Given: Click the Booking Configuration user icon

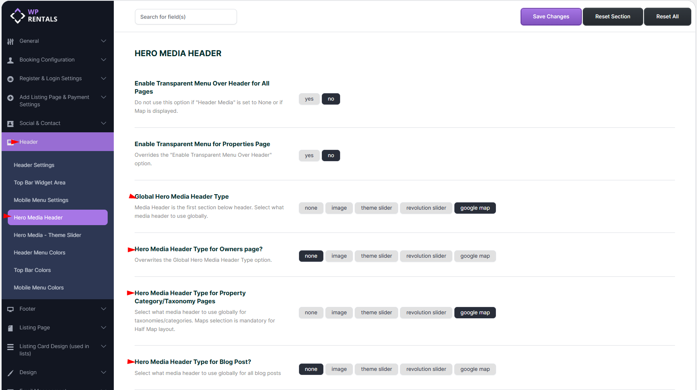Looking at the screenshot, I should [x=11, y=60].
